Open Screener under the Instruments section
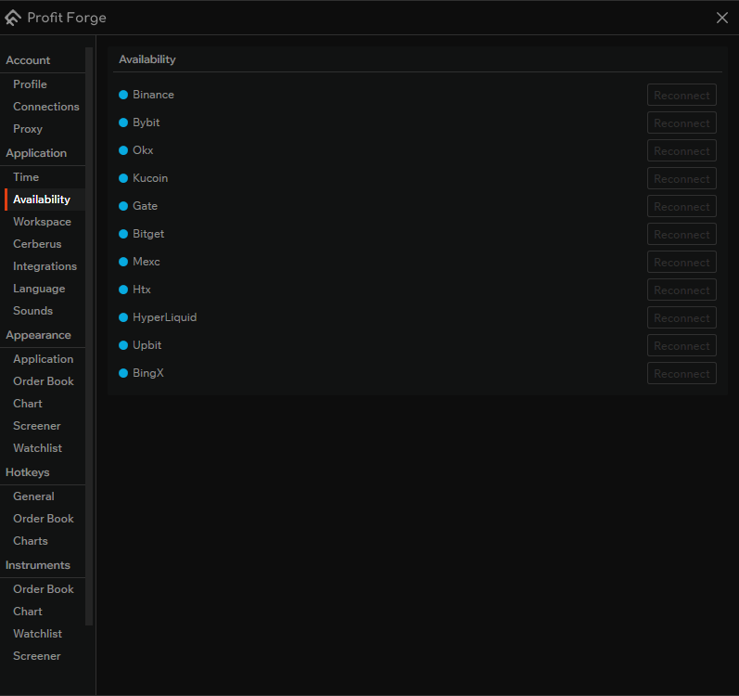The image size is (739, 696). tap(43, 656)
